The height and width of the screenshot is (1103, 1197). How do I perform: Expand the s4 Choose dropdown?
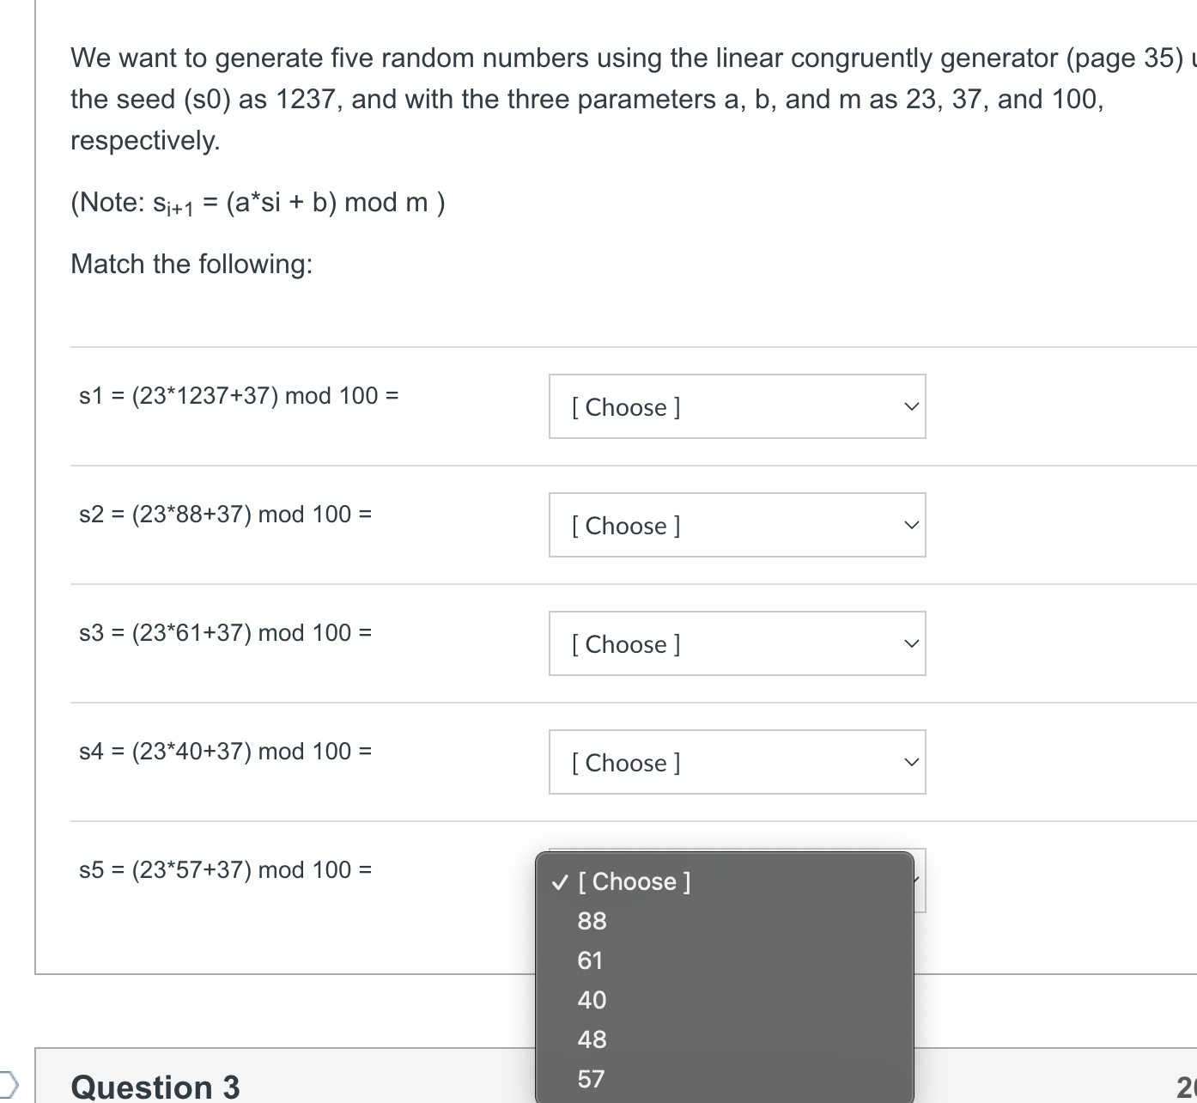pyautogui.click(x=737, y=762)
